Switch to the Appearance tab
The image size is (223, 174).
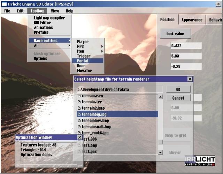point(192,20)
